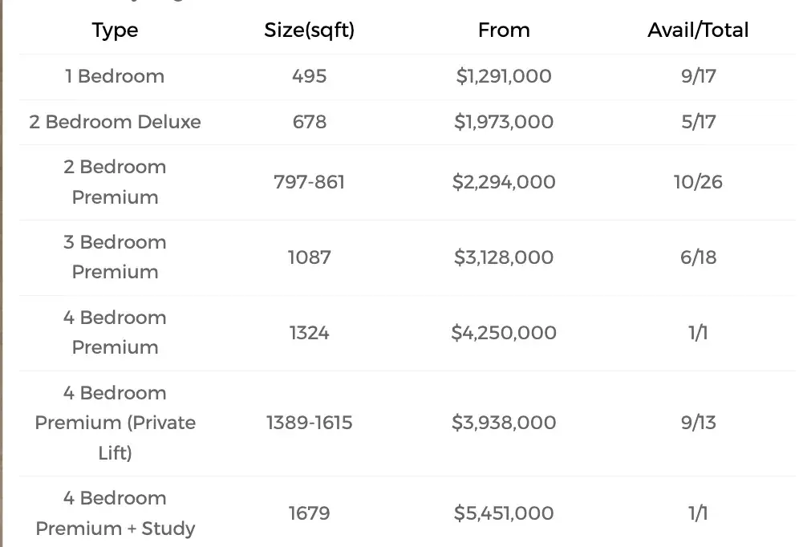The width and height of the screenshot is (799, 547).
Task: Select the 2 Bedroom Deluxe row label
Action: 115,122
